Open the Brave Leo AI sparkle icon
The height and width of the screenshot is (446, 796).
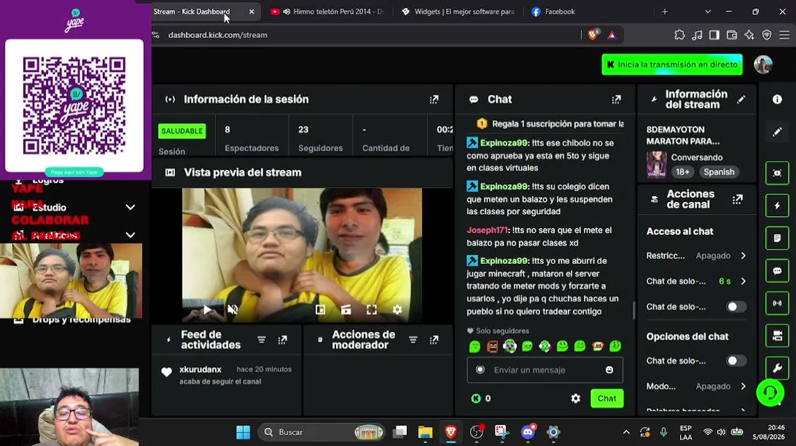pyautogui.click(x=749, y=35)
